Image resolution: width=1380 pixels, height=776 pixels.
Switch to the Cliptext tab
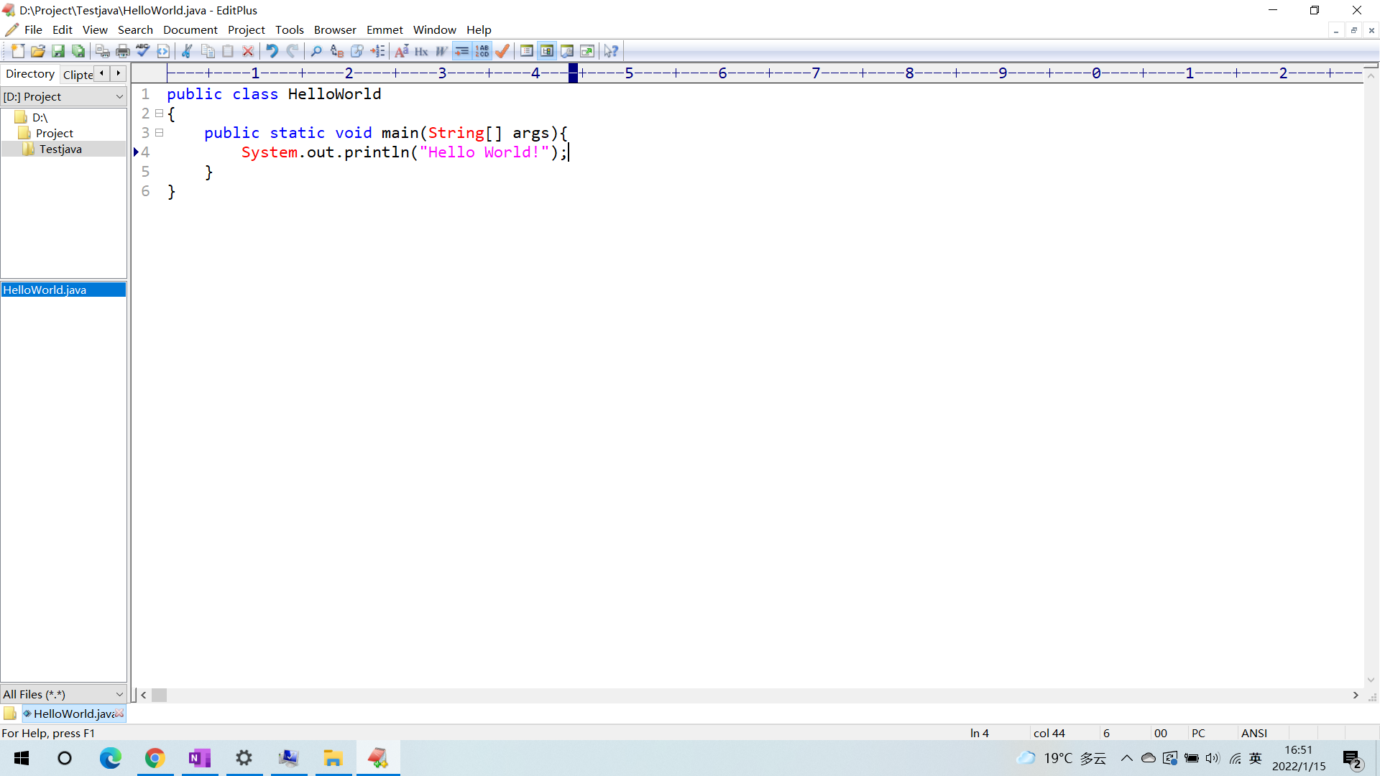(78, 75)
